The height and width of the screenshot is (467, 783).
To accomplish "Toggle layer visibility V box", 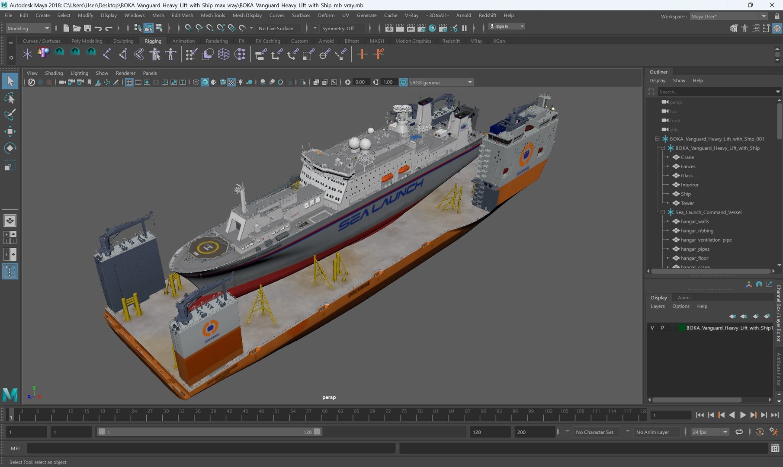I will coord(652,328).
